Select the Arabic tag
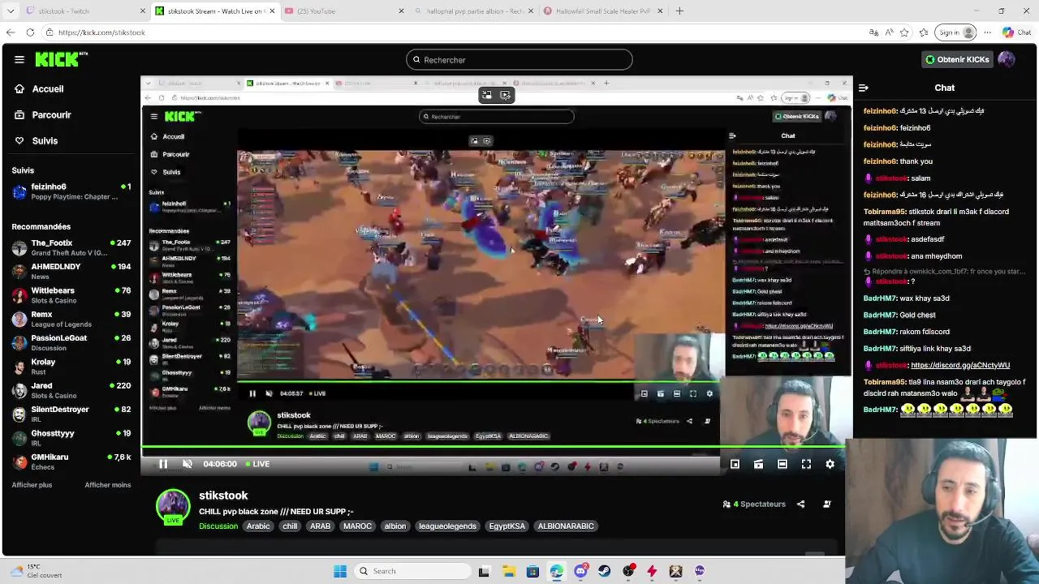1039x584 pixels. [258, 526]
